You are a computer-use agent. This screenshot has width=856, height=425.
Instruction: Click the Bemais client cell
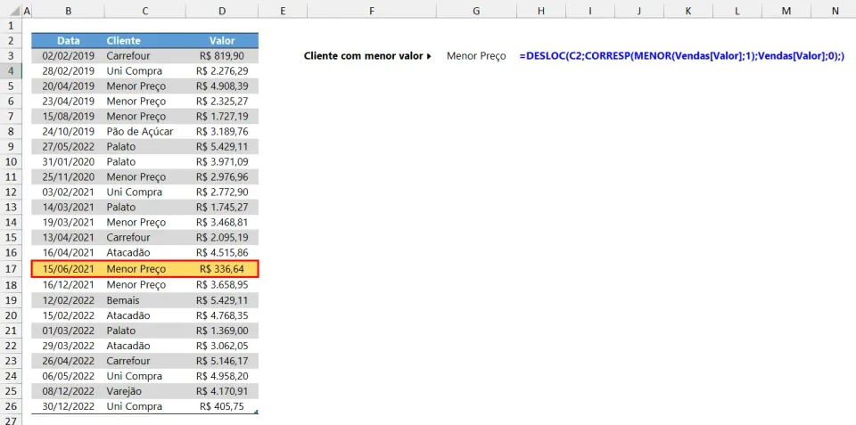145,300
